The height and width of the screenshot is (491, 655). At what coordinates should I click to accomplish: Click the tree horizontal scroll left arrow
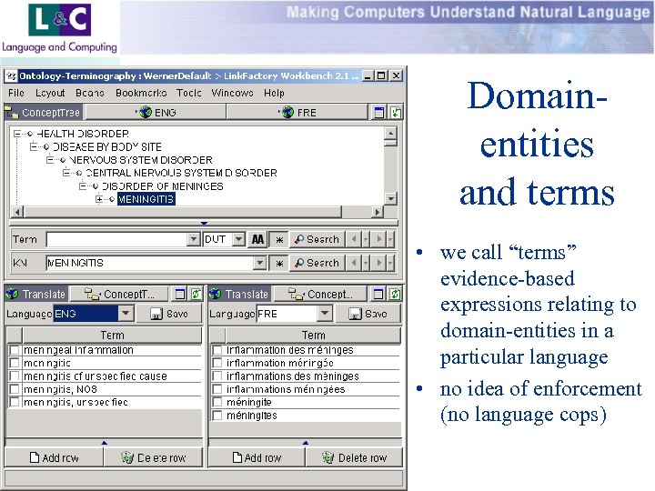coord(16,212)
